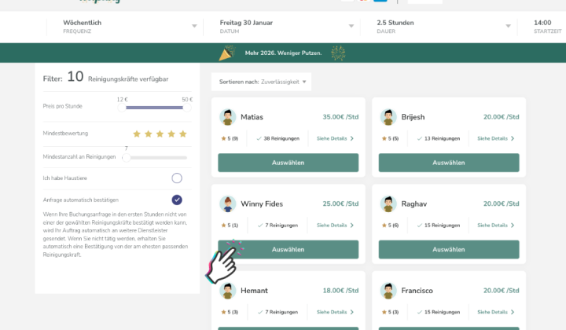Choose Raghav via Auswählen button

(x=449, y=250)
